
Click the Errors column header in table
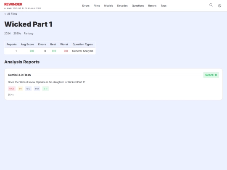[x=42, y=44]
